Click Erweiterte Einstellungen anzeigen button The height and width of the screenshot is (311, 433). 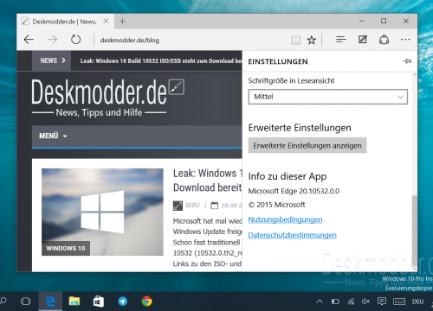(307, 145)
